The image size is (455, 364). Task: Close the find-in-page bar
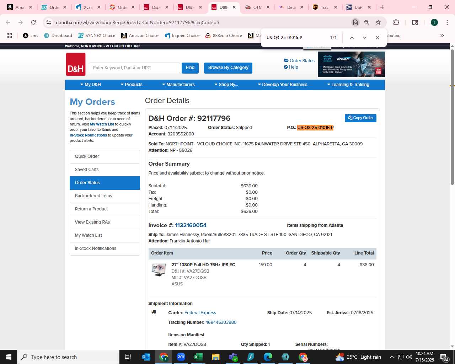pyautogui.click(x=378, y=38)
